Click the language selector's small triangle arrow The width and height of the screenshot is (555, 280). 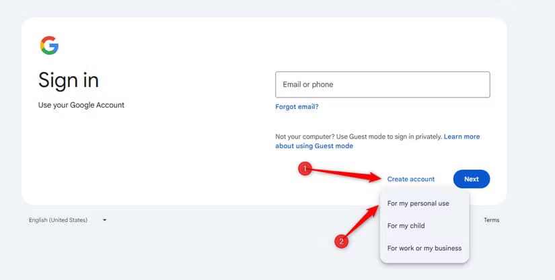pyautogui.click(x=104, y=220)
